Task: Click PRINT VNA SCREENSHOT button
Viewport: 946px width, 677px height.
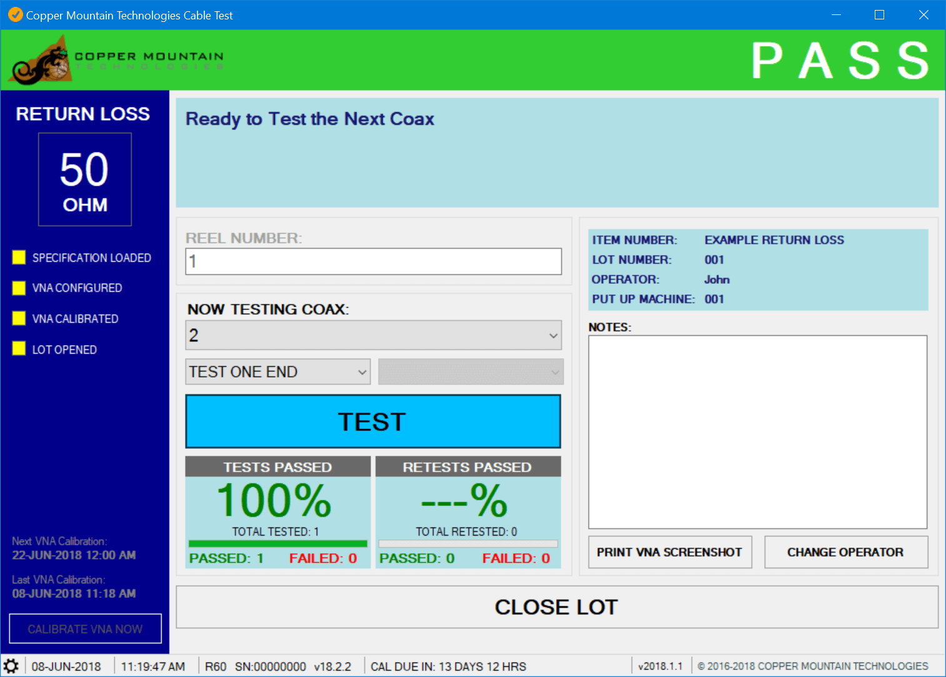Action: 670,552
